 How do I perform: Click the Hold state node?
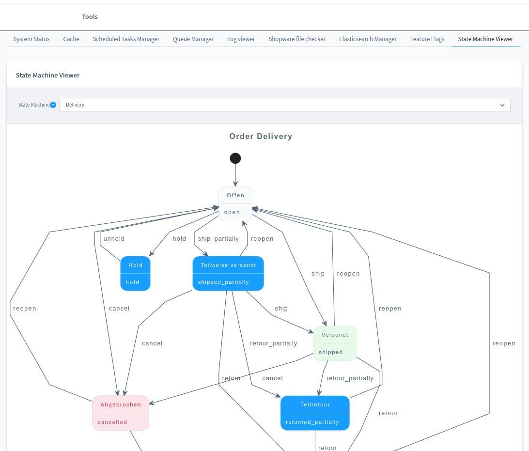(x=135, y=273)
